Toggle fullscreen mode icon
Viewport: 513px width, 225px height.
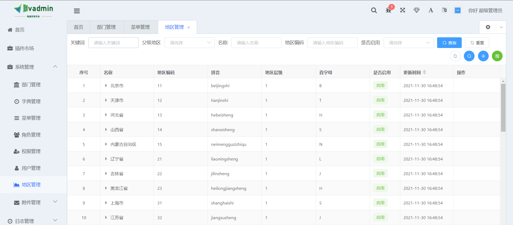(403, 10)
